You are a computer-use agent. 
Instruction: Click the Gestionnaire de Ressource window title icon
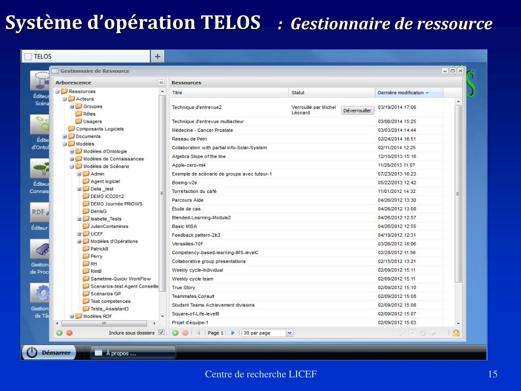[x=55, y=71]
